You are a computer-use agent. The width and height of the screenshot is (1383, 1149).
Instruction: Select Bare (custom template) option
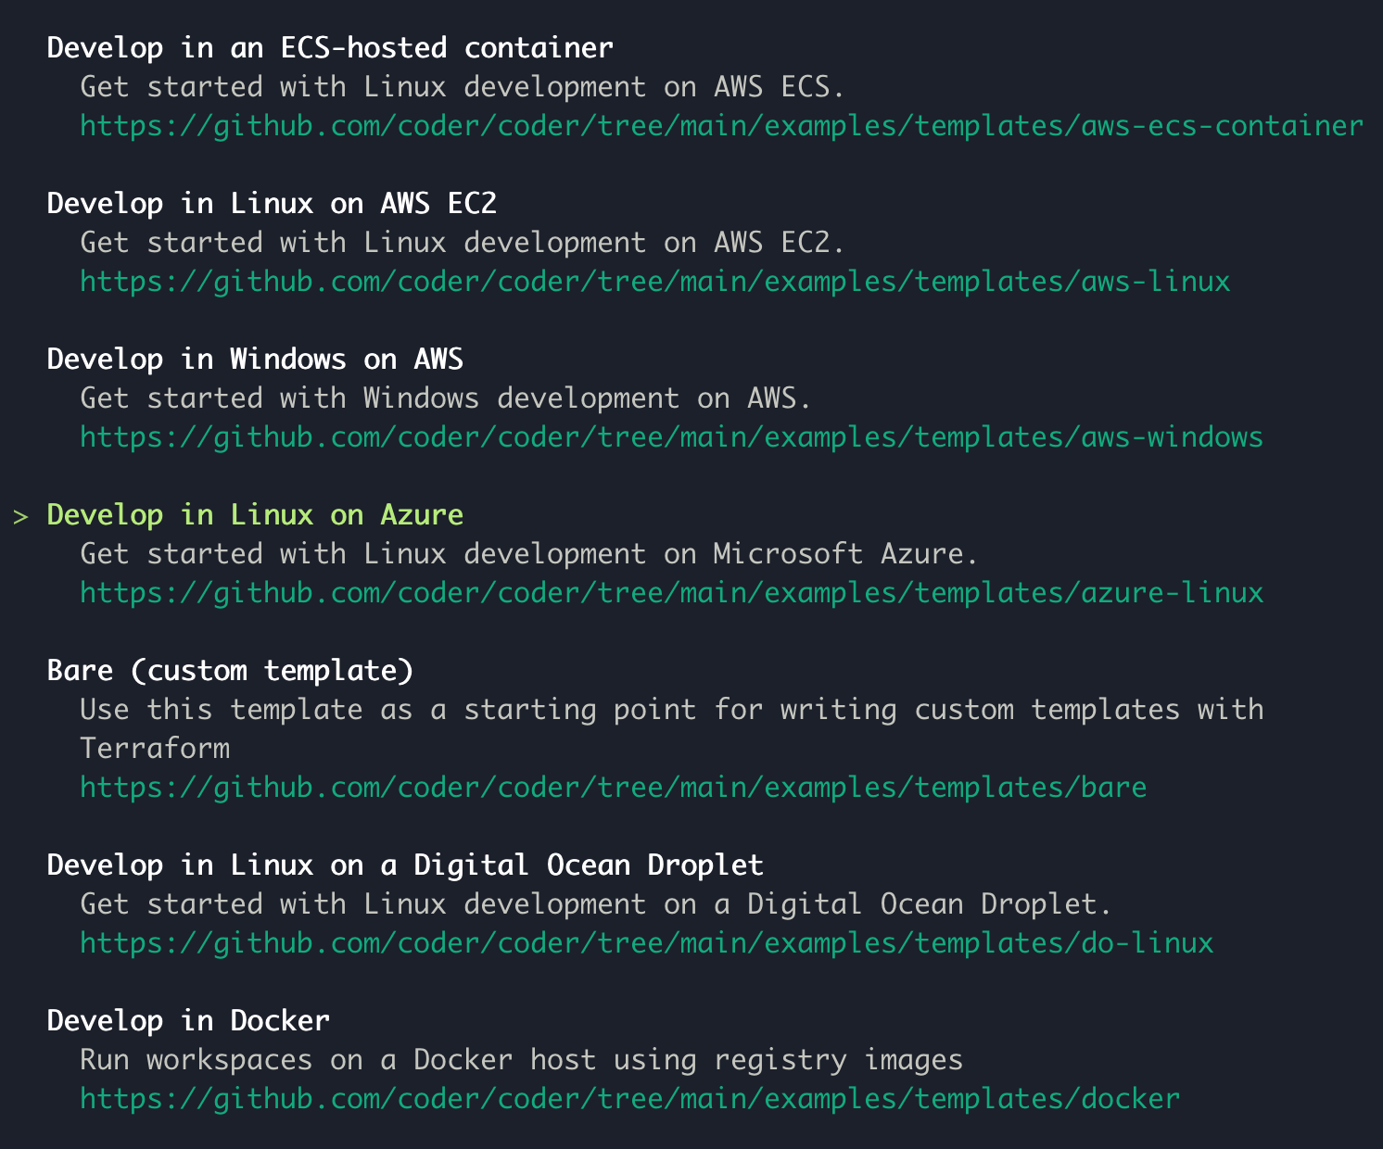pos(230,670)
